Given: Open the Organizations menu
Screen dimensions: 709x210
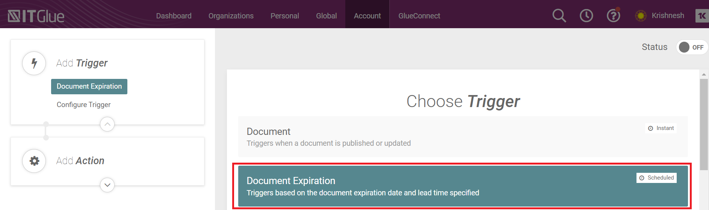Looking at the screenshot, I should tap(231, 16).
